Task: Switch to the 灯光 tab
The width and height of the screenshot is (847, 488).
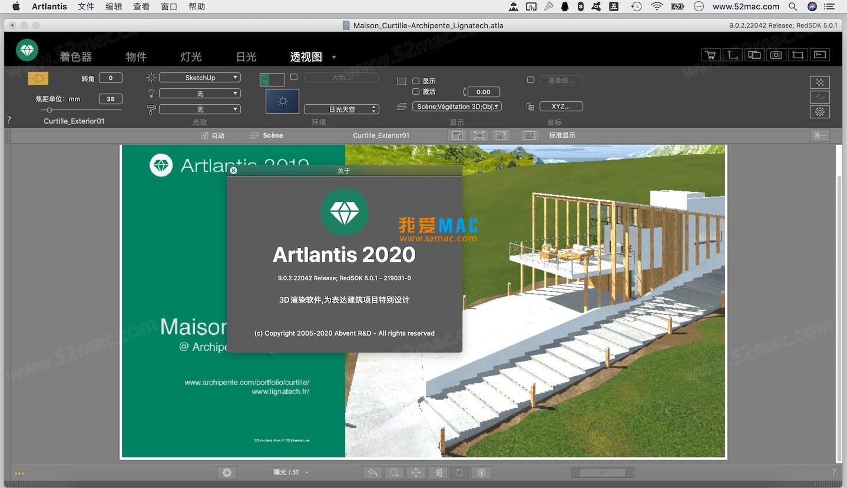Action: [191, 57]
